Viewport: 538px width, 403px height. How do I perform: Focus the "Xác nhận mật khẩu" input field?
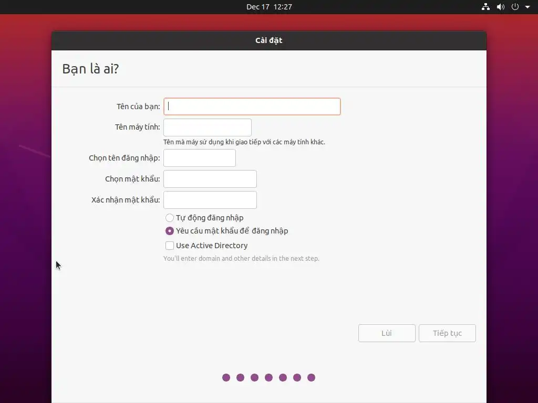coord(210,200)
